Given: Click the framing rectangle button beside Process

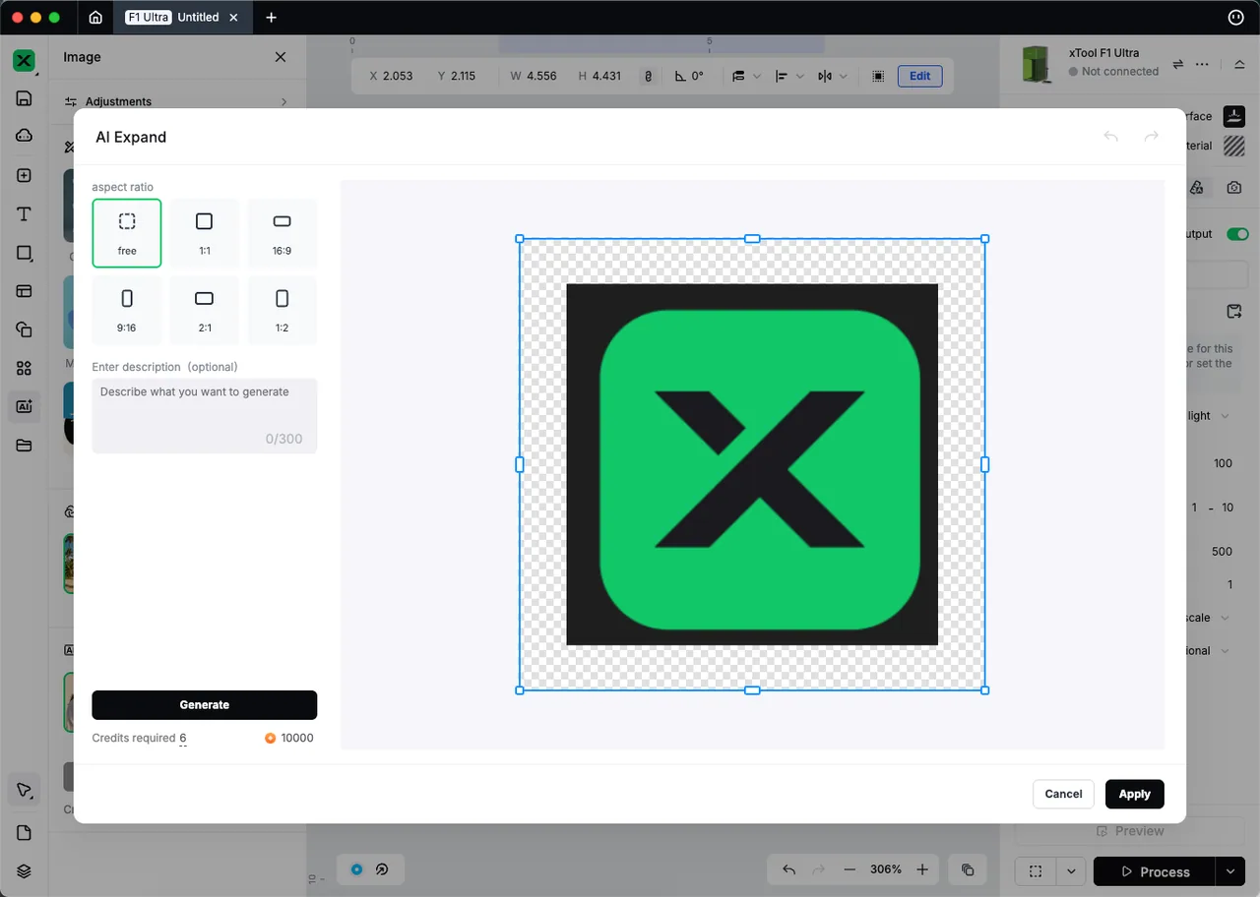Looking at the screenshot, I should (1036, 871).
